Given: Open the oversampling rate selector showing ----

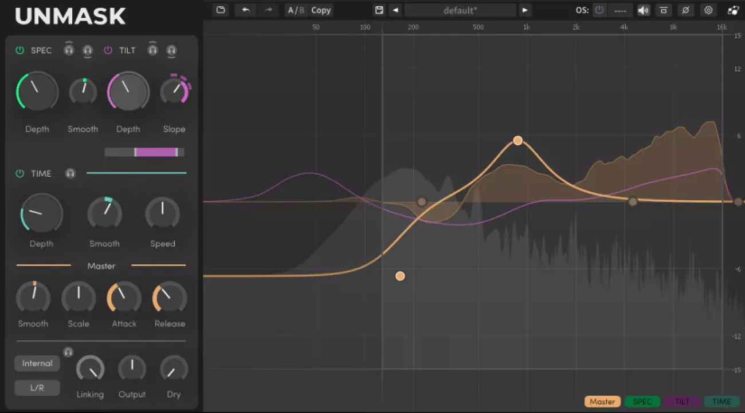Looking at the screenshot, I should pos(620,10).
